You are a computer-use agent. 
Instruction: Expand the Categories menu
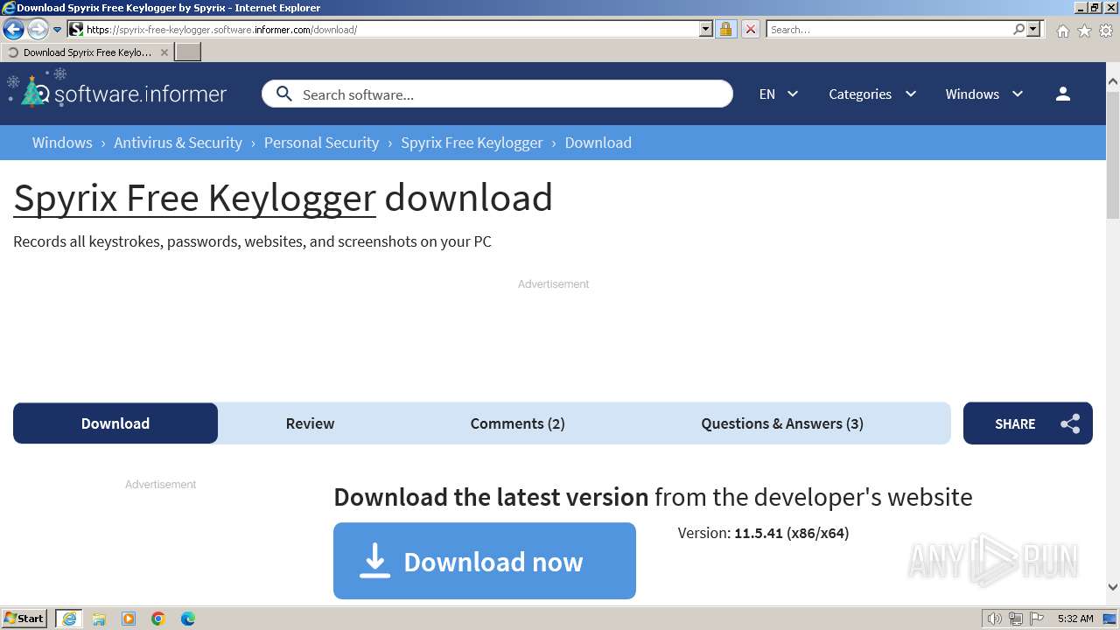point(872,94)
